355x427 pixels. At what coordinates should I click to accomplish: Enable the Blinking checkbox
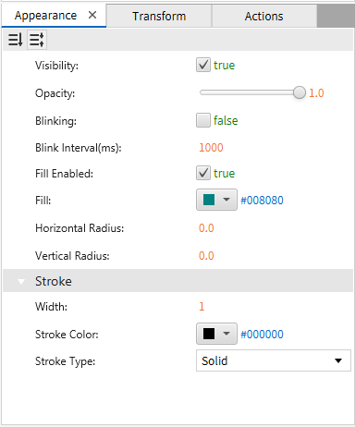point(203,120)
